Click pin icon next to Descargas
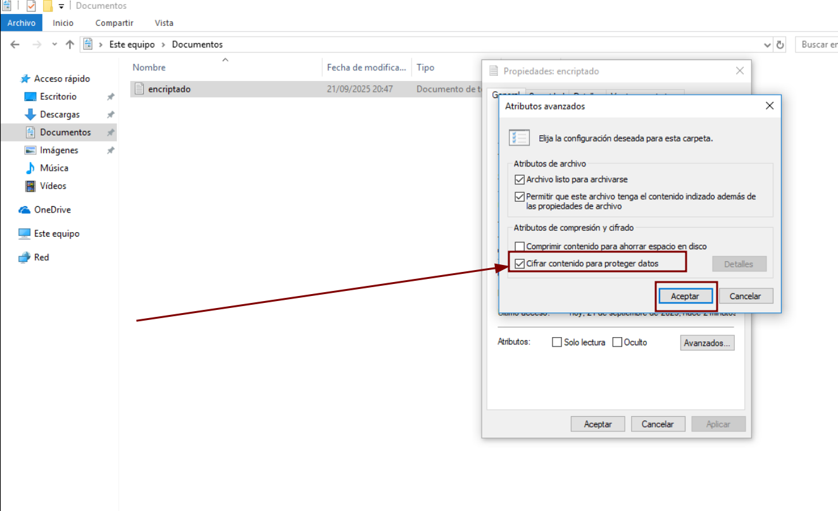838x511 pixels. (x=110, y=114)
